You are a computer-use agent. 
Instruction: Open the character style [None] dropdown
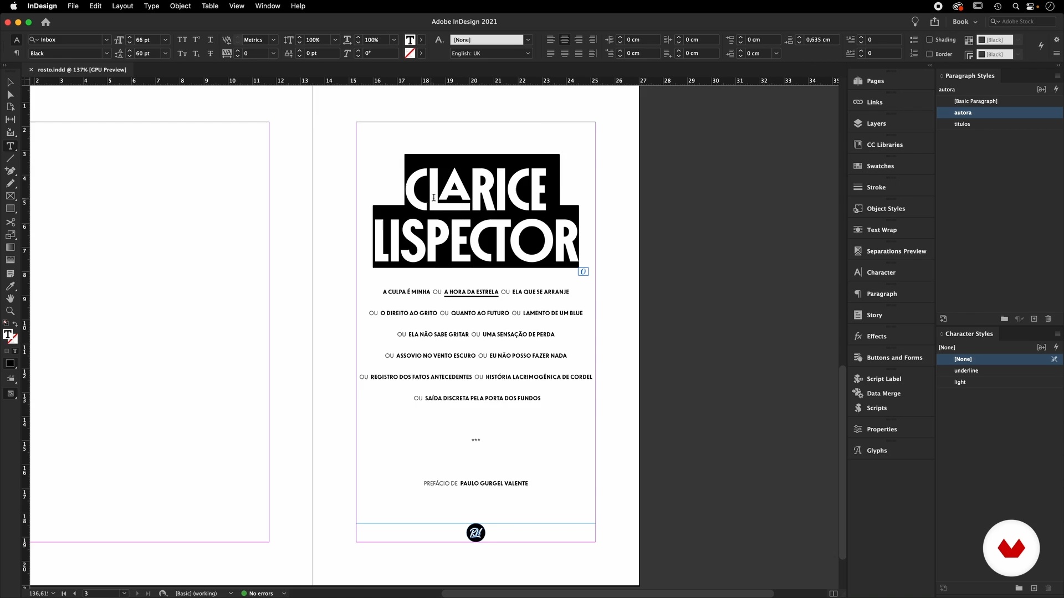click(528, 40)
